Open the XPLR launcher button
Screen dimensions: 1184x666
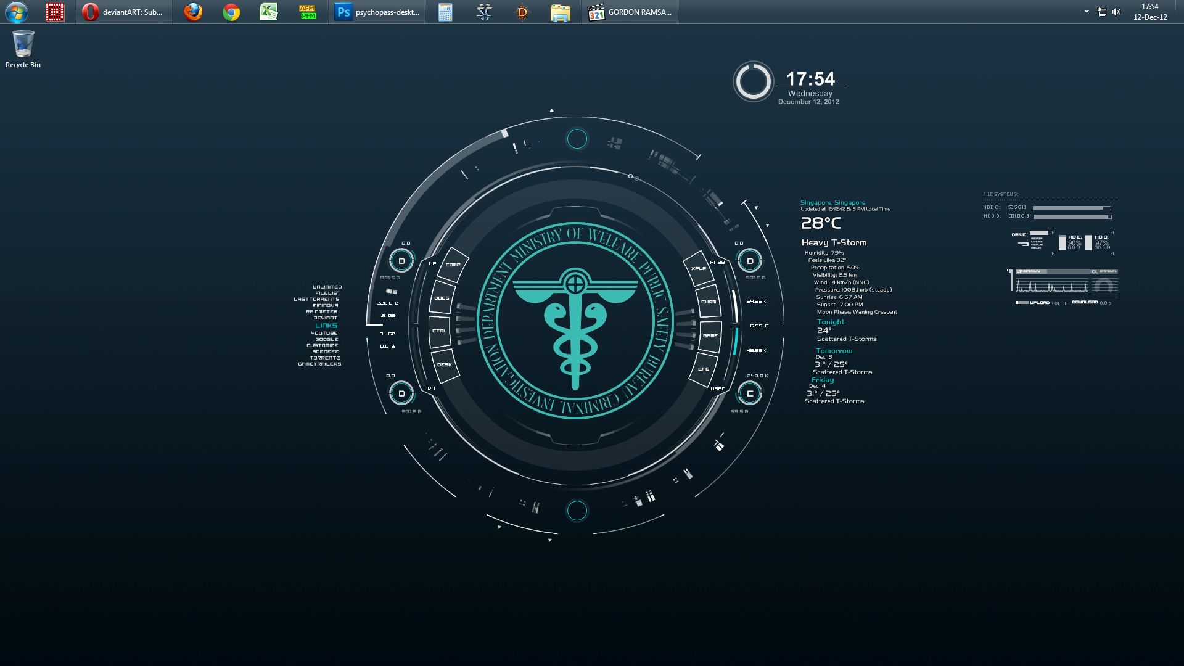[x=699, y=268]
